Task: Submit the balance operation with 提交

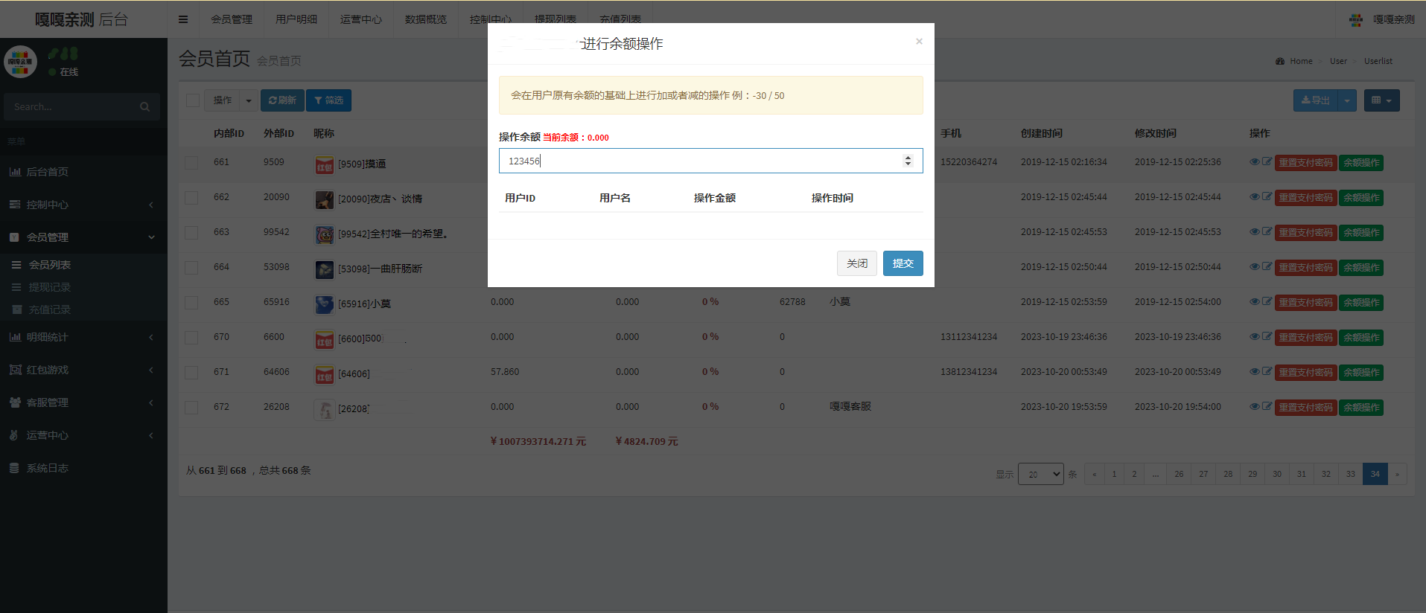Action: [x=903, y=263]
